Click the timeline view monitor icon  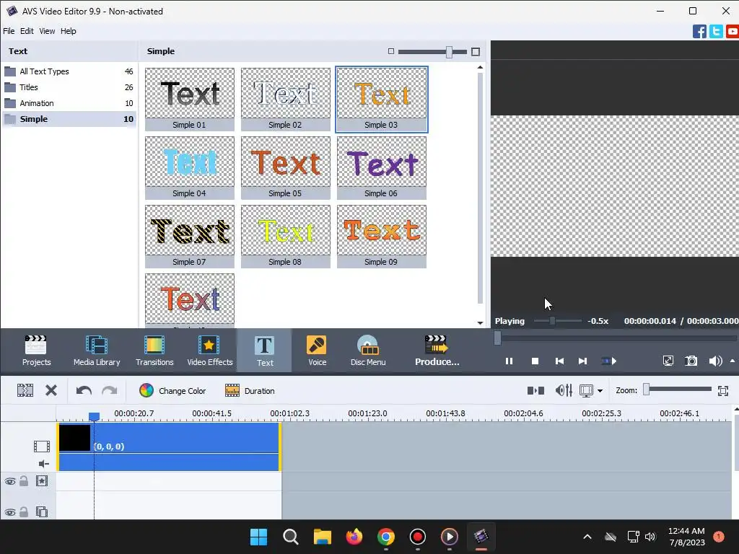pos(586,390)
